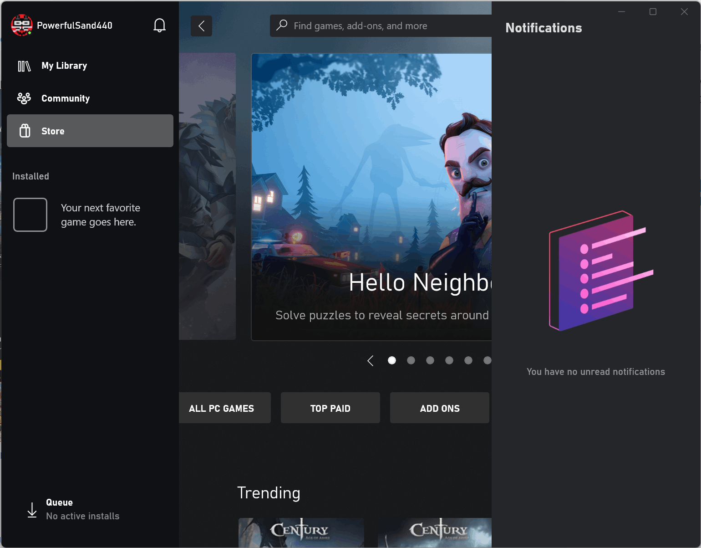The height and width of the screenshot is (548, 701).
Task: Open ADD ONS category
Action: 440,408
